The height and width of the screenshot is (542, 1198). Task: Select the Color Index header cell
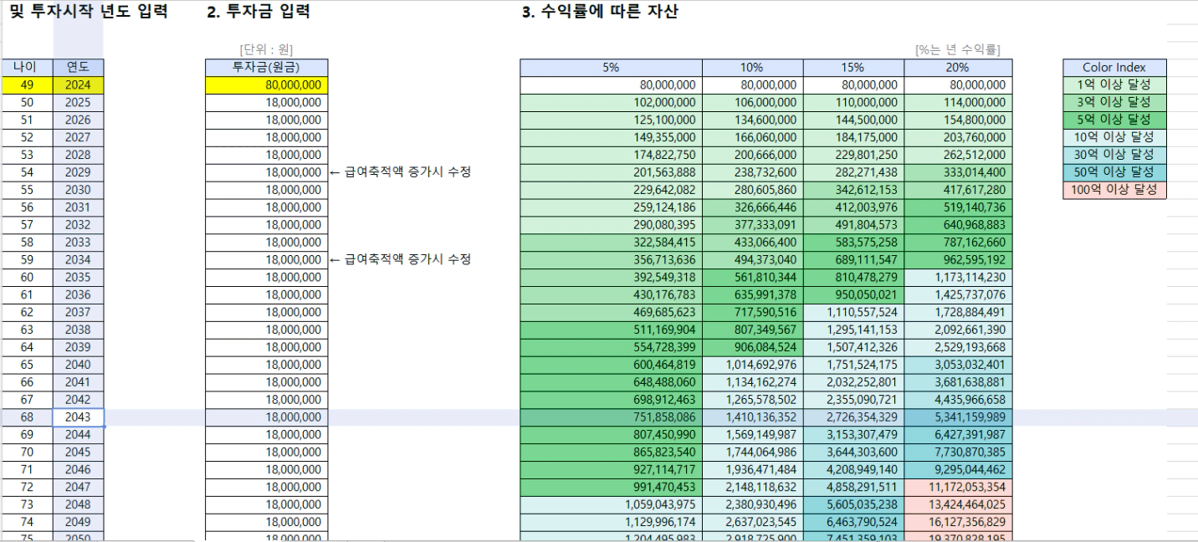[x=1114, y=67]
